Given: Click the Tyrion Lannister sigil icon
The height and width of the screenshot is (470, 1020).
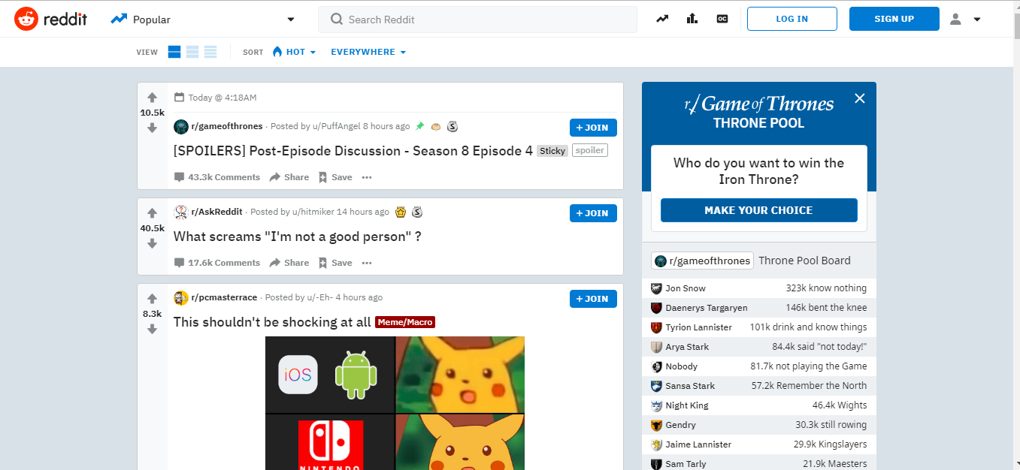Looking at the screenshot, I should click(656, 327).
